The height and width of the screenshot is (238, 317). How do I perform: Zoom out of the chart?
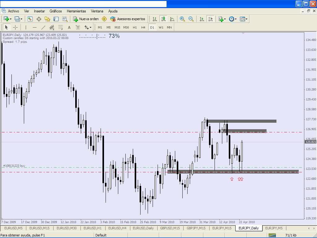191,19
